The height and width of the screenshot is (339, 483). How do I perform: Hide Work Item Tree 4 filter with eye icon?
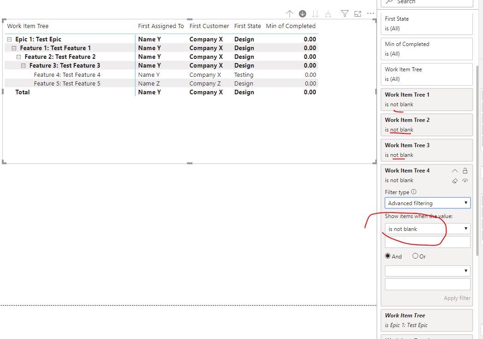(x=465, y=181)
